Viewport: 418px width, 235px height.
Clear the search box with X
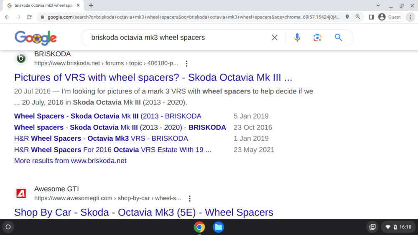pyautogui.click(x=275, y=38)
